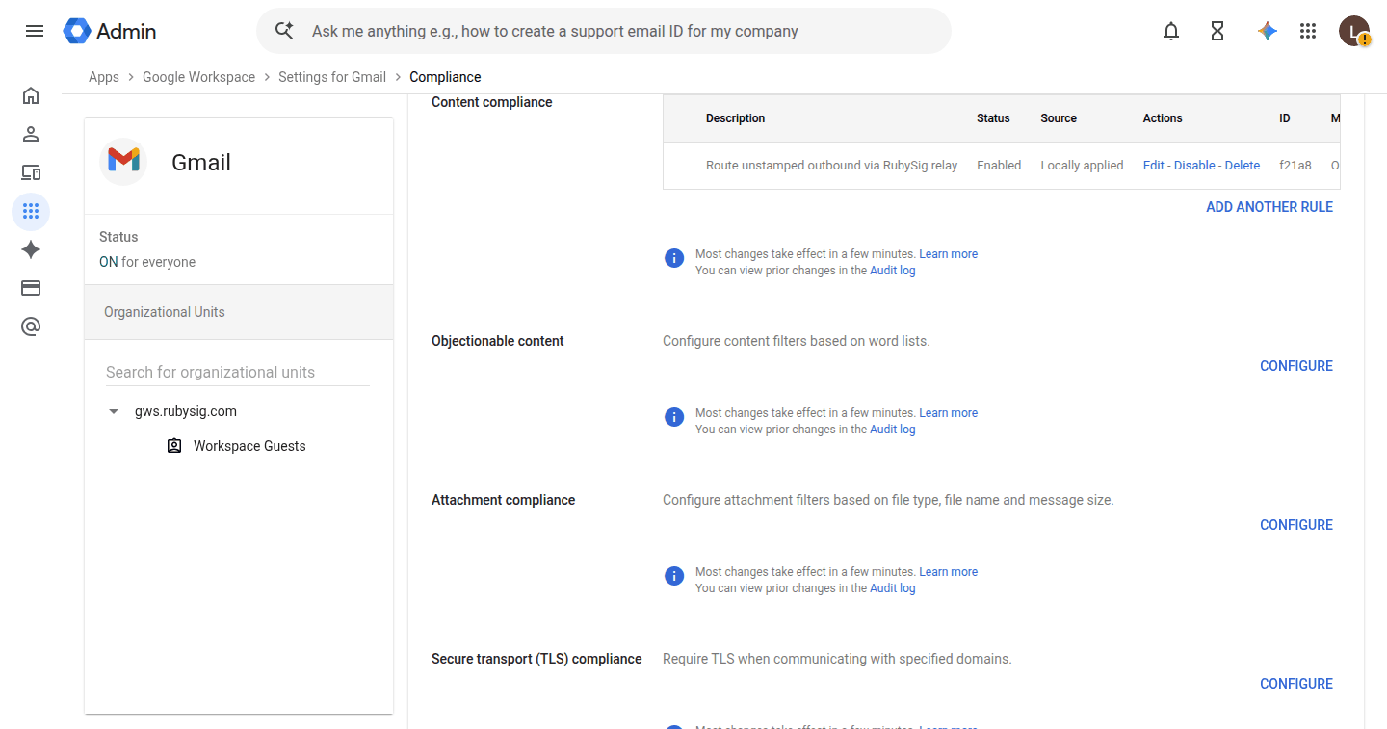This screenshot has width=1387, height=729.
Task: Open Learn more under Objectionable content
Action: [948, 413]
